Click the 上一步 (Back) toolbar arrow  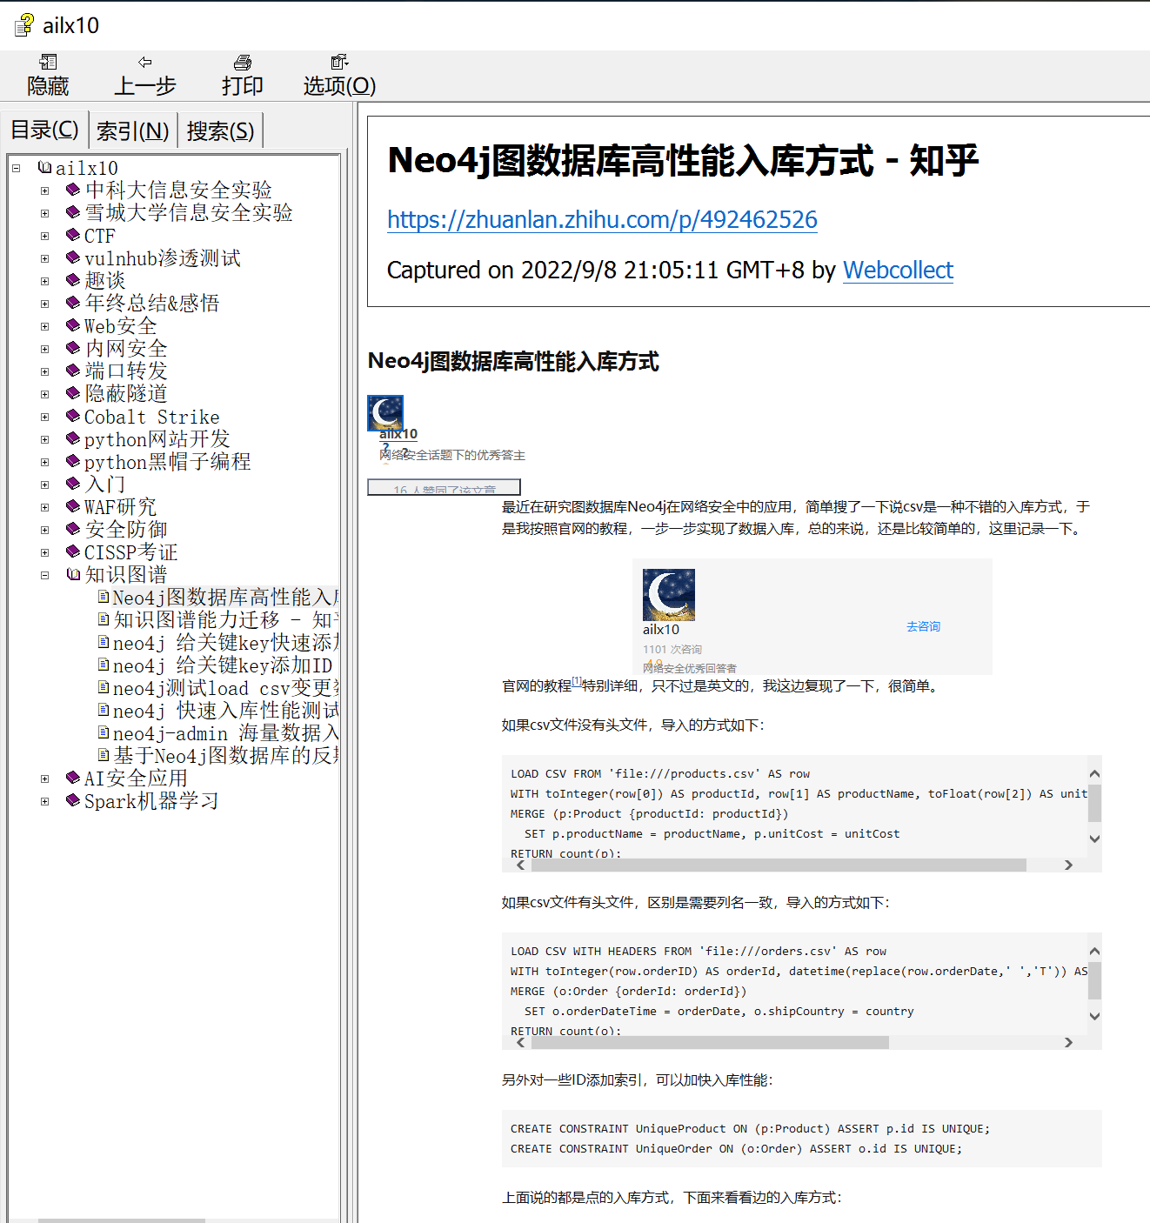click(x=145, y=62)
